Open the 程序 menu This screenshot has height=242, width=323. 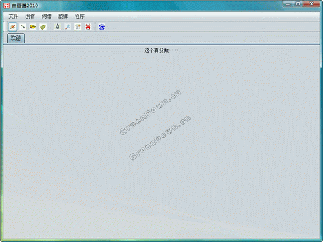click(x=79, y=16)
